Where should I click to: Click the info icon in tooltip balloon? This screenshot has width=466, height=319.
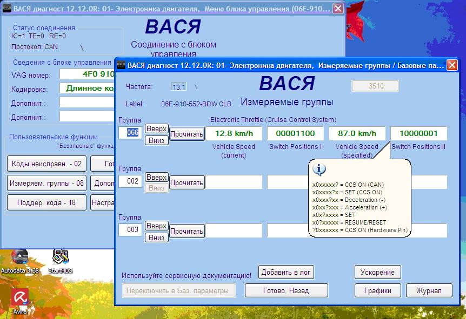pyautogui.click(x=319, y=169)
